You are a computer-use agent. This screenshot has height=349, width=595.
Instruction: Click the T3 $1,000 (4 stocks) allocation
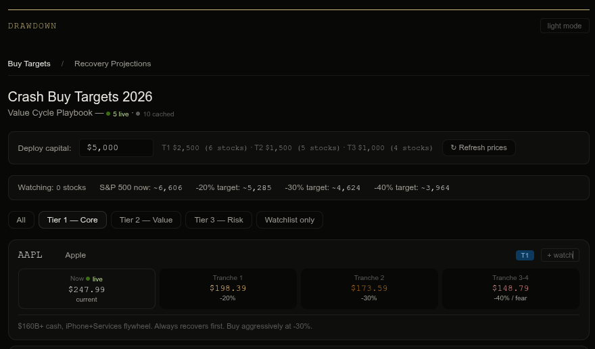[389, 147]
